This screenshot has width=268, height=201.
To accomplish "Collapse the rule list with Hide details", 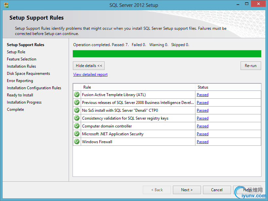I will [89, 66].
